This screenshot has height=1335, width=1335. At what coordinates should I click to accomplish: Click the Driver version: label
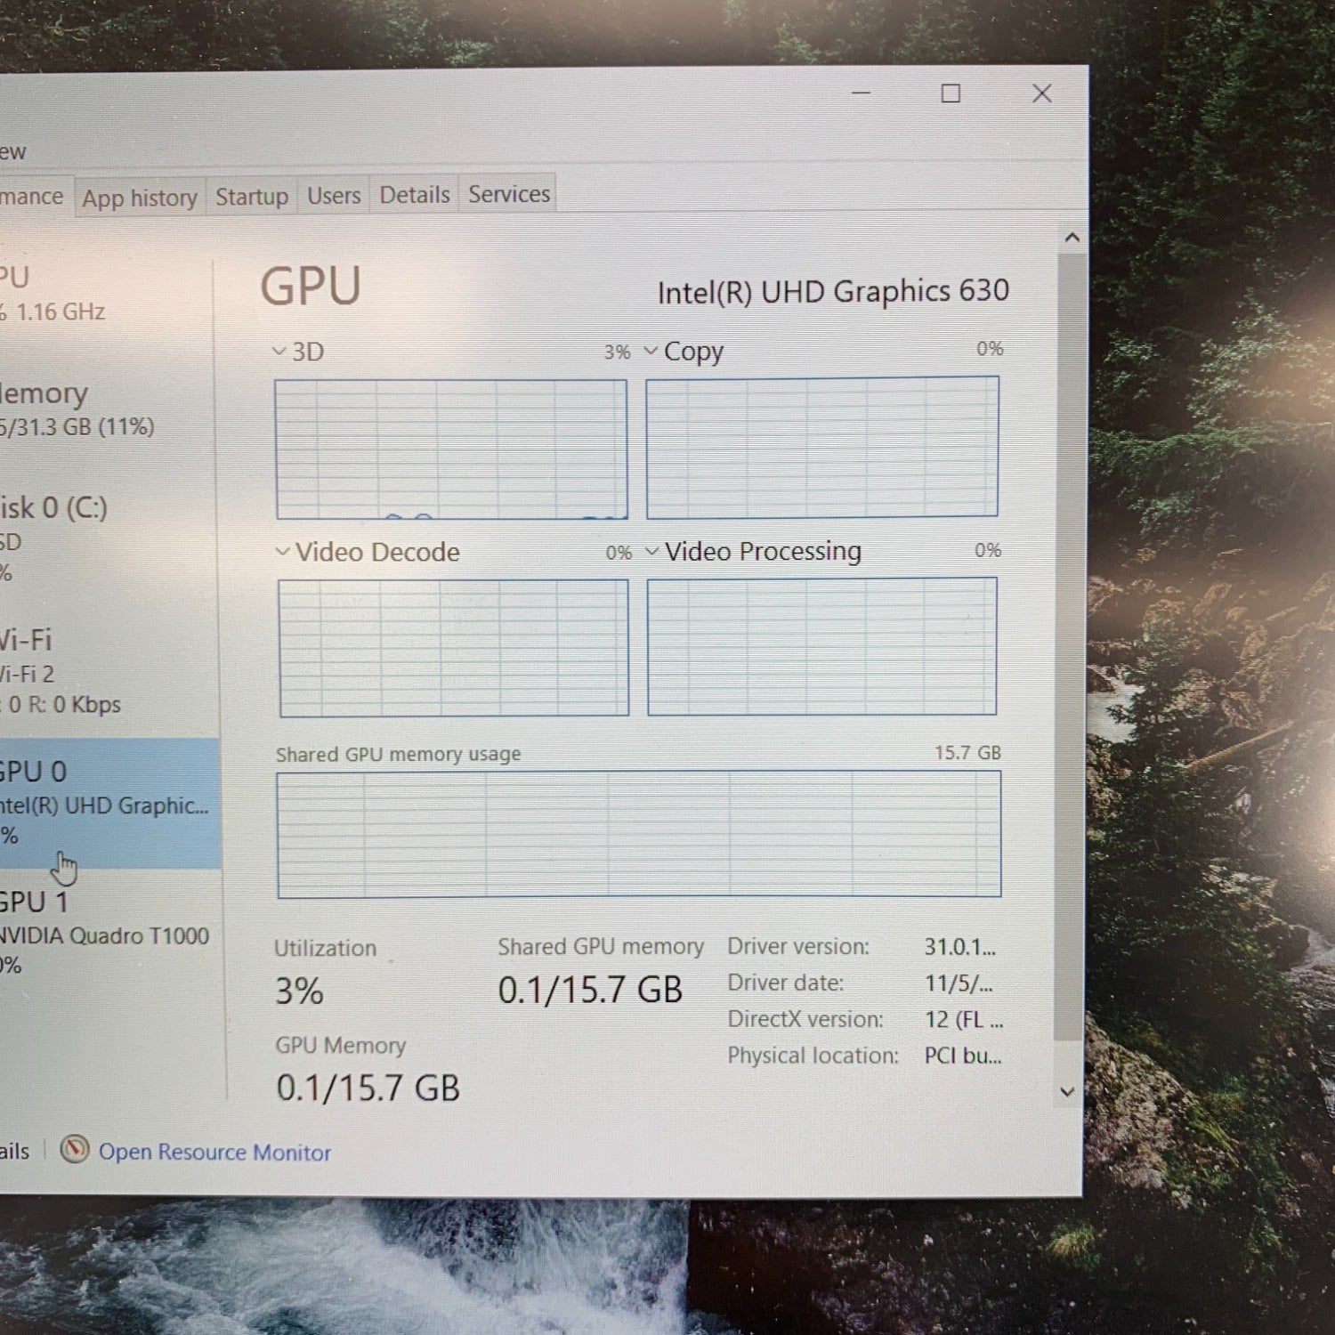798,946
